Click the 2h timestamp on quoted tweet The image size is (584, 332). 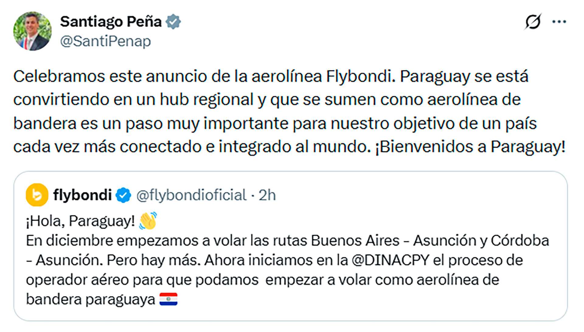(x=267, y=195)
